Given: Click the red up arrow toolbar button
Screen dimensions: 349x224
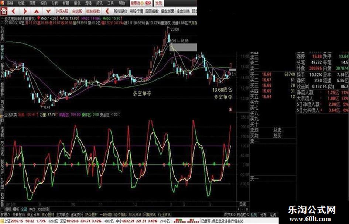Looking at the screenshot, I should [37, 11].
